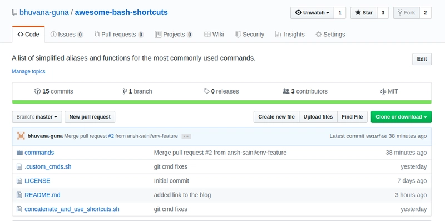Open the 3 contributors link

coord(305,91)
